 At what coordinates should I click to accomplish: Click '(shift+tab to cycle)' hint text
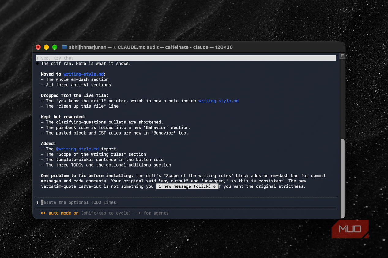tap(106, 213)
